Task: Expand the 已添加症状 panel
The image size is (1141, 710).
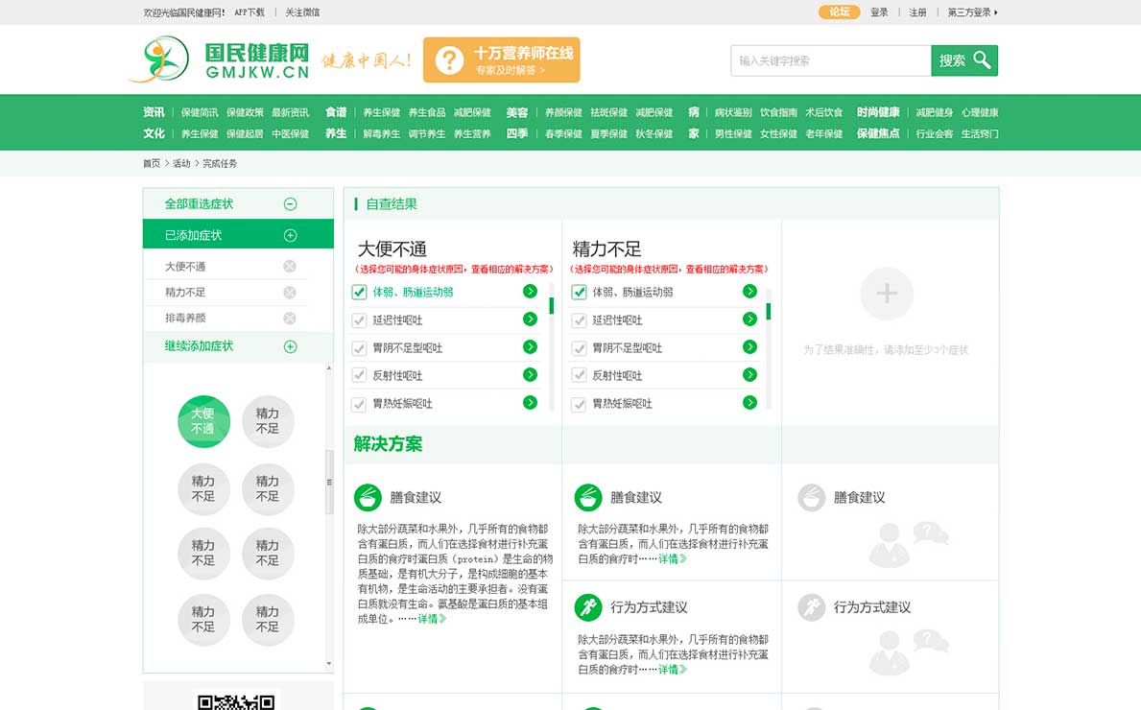Action: [x=290, y=235]
